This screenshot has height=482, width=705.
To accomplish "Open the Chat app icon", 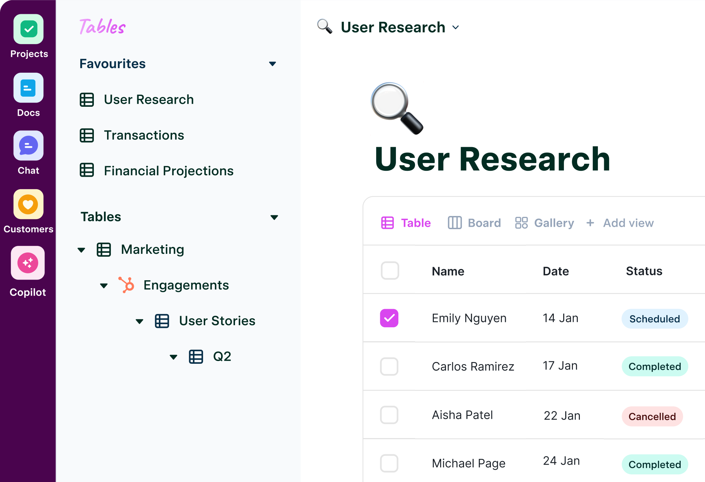I will point(29,146).
